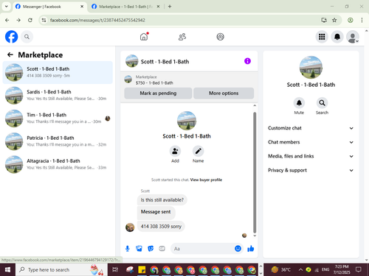The width and height of the screenshot is (369, 276).
Task: Search in conversation using magnifier icon
Action: (322, 103)
